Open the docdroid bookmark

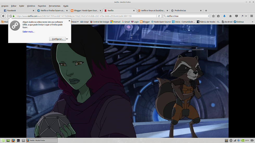click(x=227, y=22)
